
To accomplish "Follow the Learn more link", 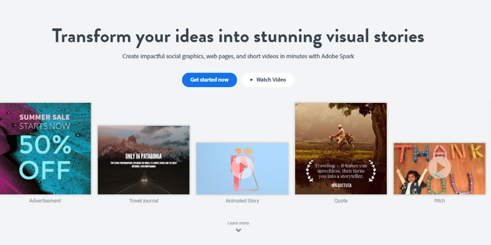I will (238, 223).
